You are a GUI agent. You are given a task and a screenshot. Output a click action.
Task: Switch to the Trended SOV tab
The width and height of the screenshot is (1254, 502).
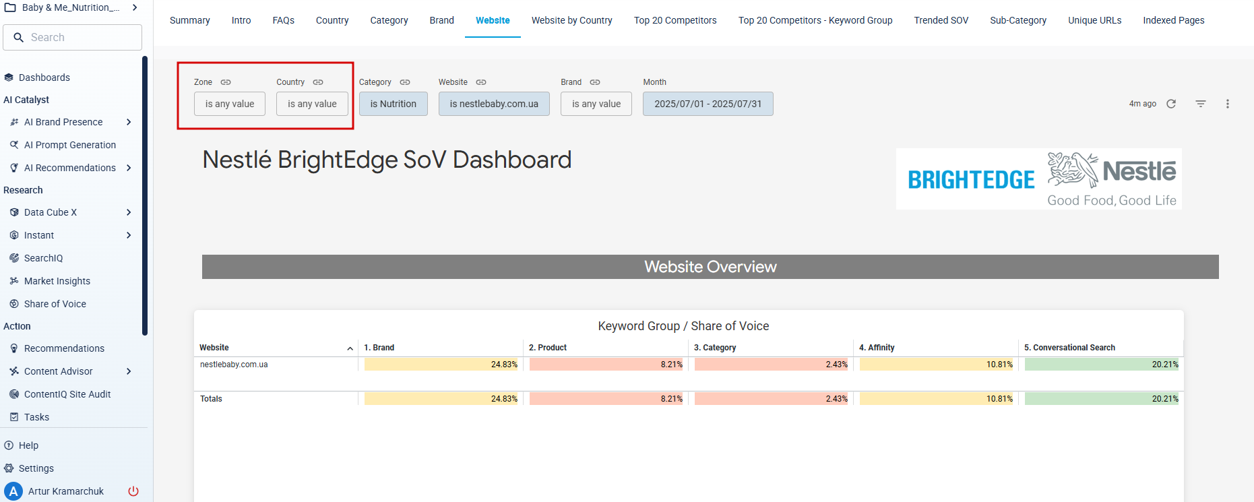click(941, 20)
